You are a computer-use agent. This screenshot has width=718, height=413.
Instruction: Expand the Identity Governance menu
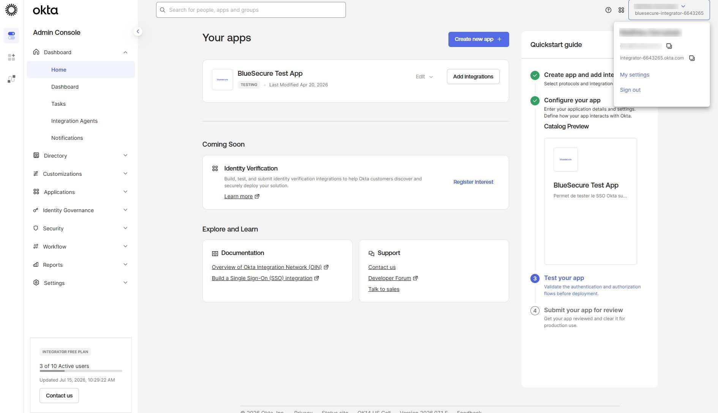125,210
